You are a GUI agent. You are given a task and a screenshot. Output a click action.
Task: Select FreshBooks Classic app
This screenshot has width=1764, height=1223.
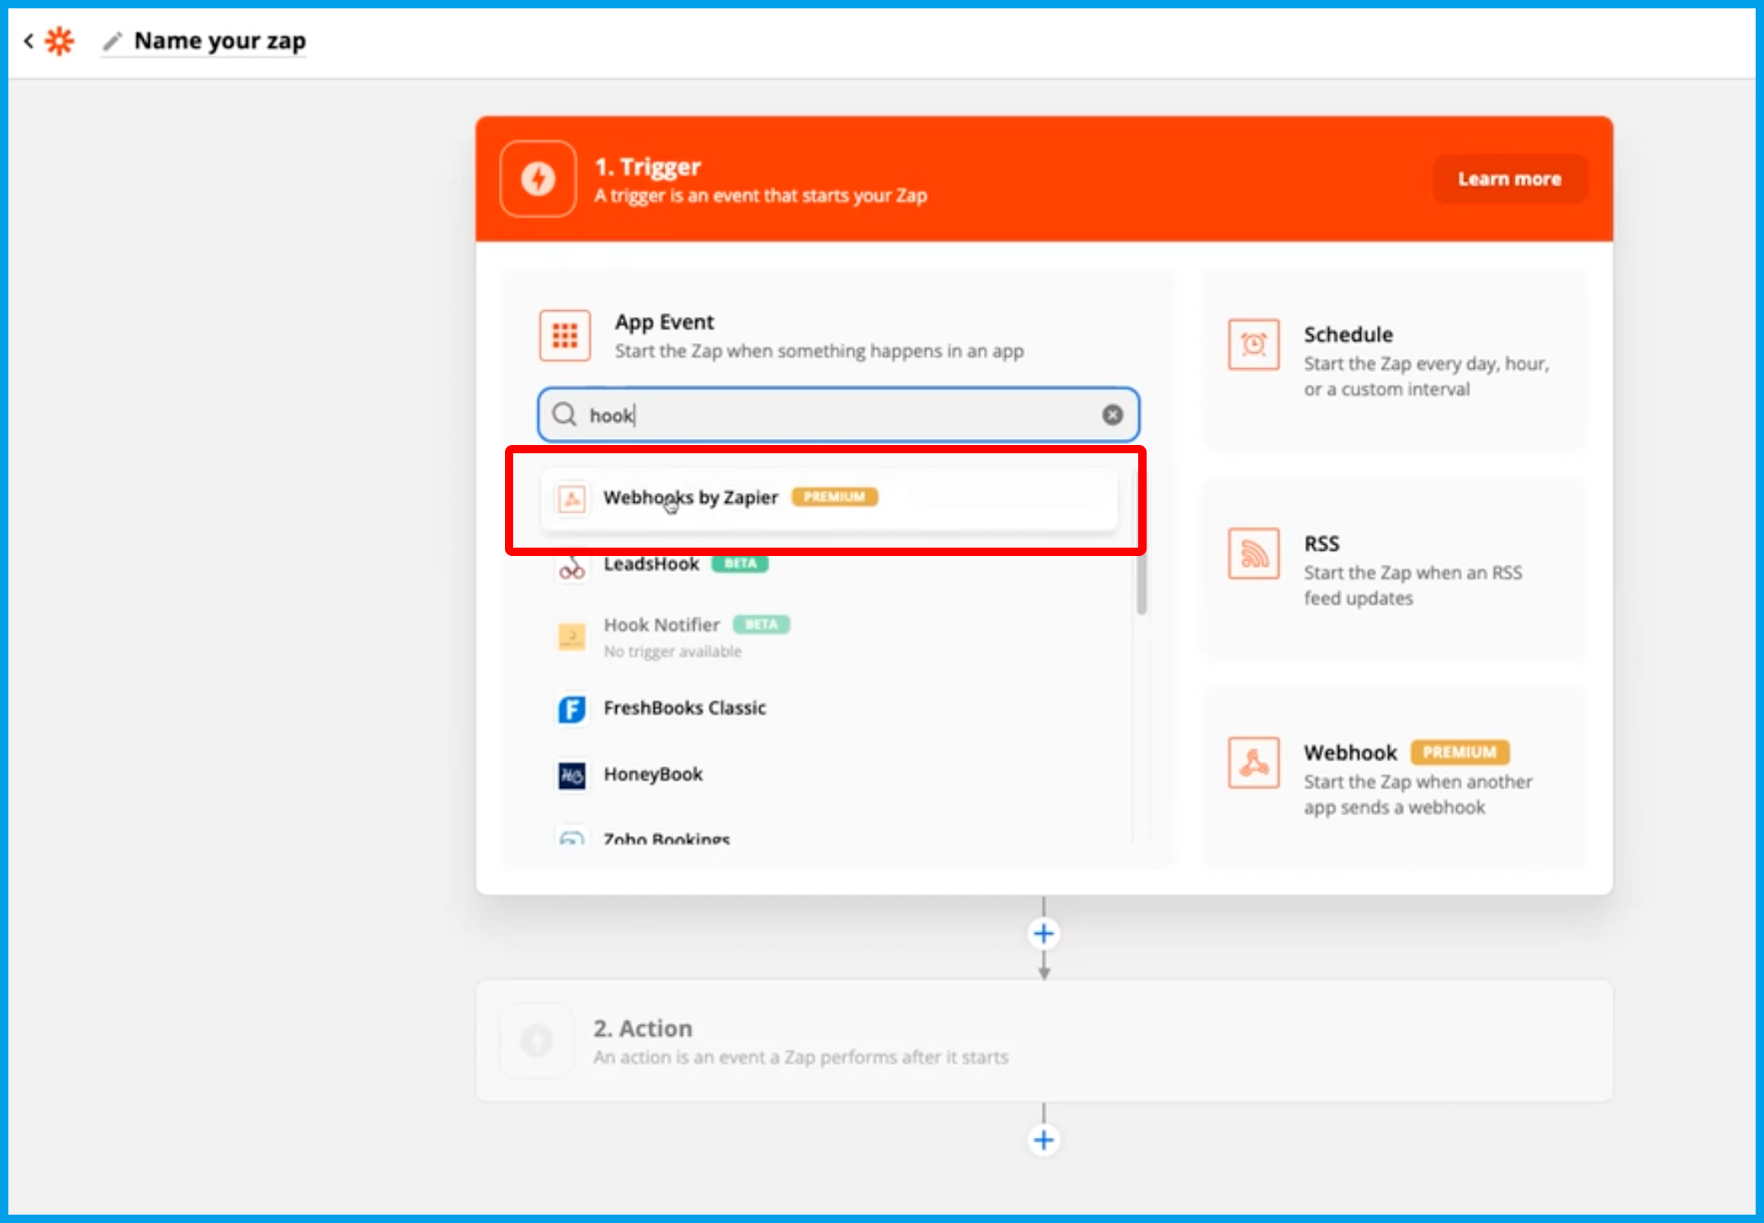pos(684,708)
